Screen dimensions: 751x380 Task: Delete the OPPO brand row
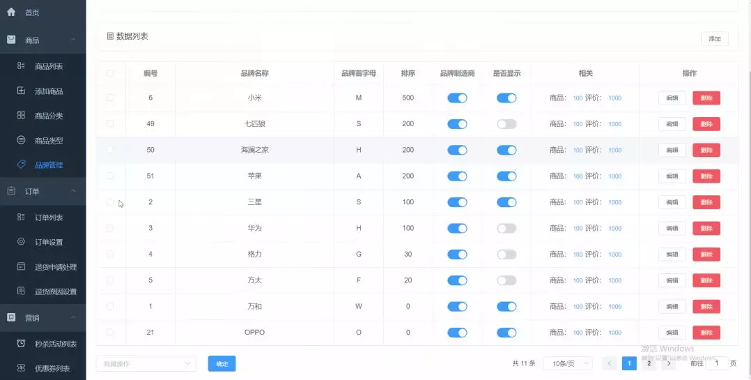click(x=706, y=333)
